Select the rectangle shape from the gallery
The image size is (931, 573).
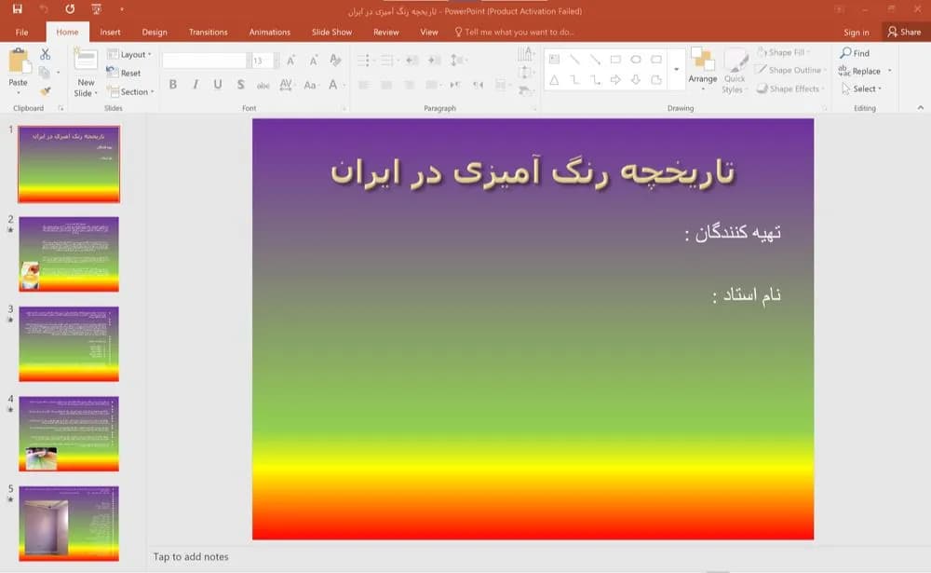615,60
